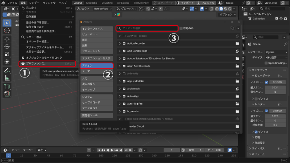Screen dimensions: 290x163
Task: Select the Rotate tool in left toolbar
Action: 8,46
